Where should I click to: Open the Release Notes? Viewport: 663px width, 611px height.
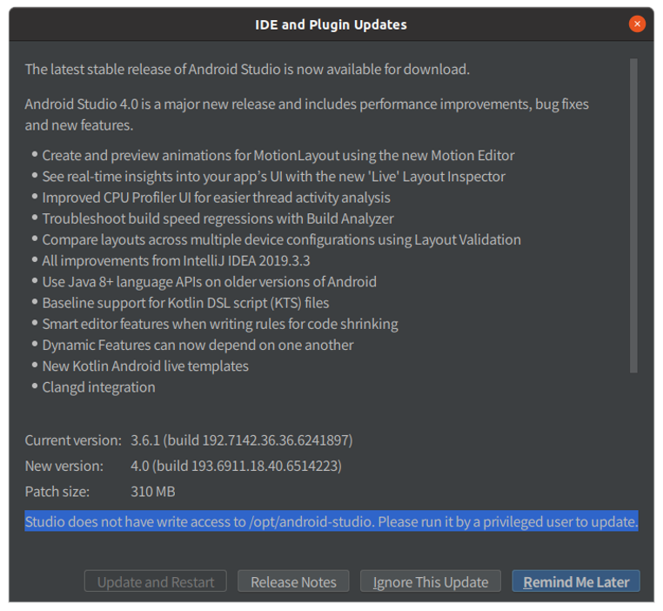293,581
